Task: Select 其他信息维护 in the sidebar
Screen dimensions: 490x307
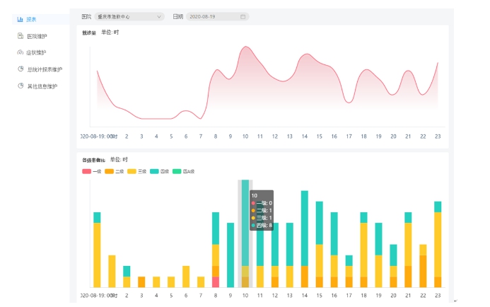Action: pos(42,86)
